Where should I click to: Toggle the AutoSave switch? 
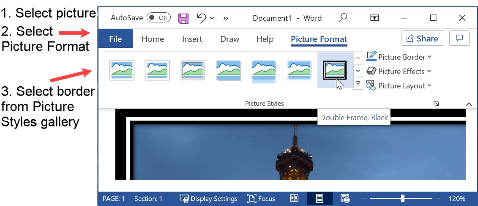coord(158,18)
